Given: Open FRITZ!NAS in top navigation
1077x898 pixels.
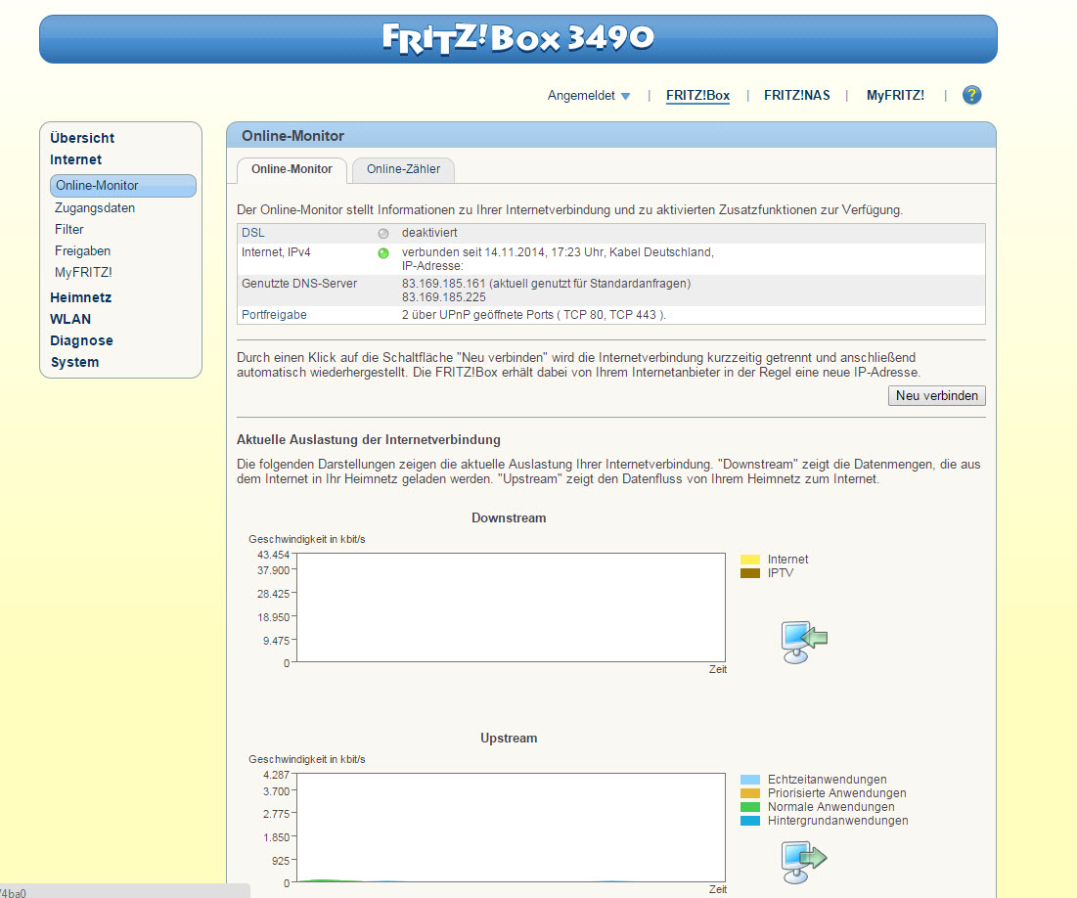Looking at the screenshot, I should [x=797, y=96].
